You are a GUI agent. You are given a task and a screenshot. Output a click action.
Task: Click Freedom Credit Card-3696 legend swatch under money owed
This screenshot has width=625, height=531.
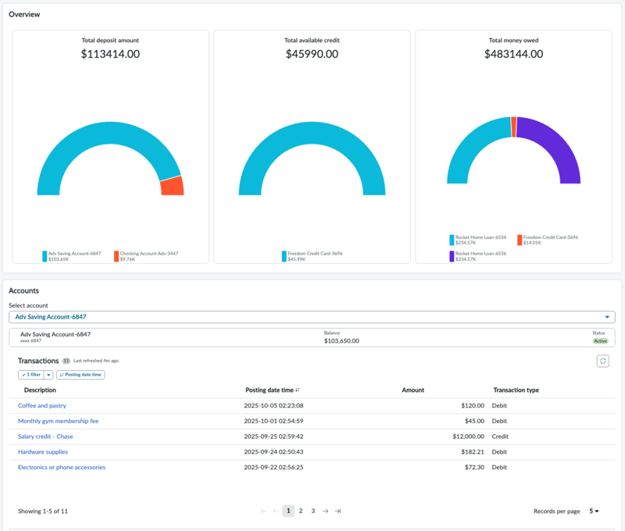pos(520,240)
